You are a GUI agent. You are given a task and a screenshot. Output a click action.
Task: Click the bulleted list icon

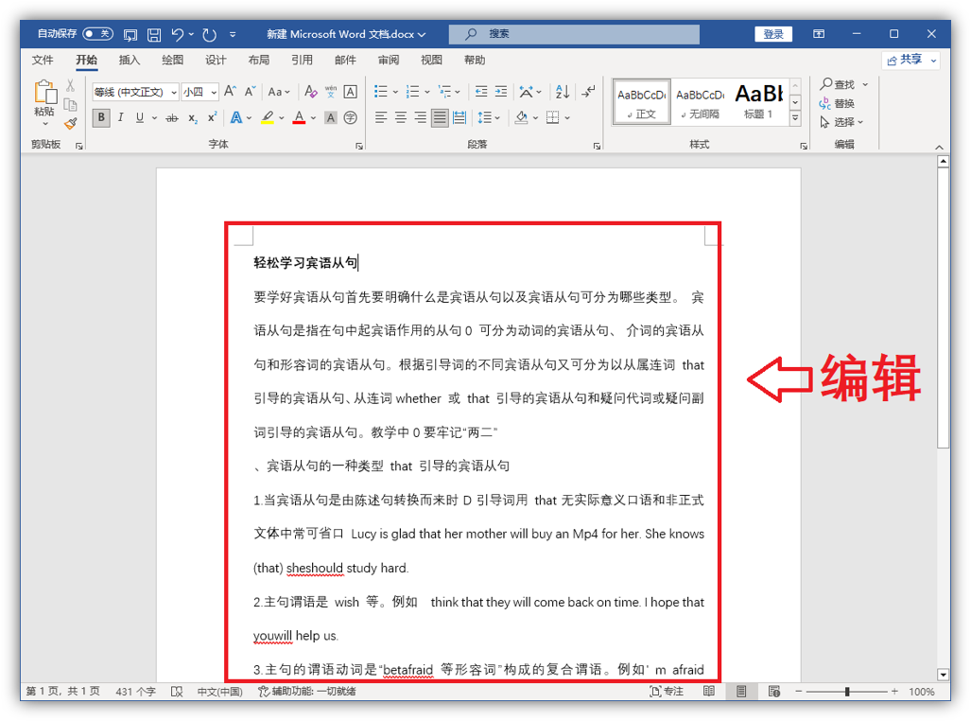[380, 92]
